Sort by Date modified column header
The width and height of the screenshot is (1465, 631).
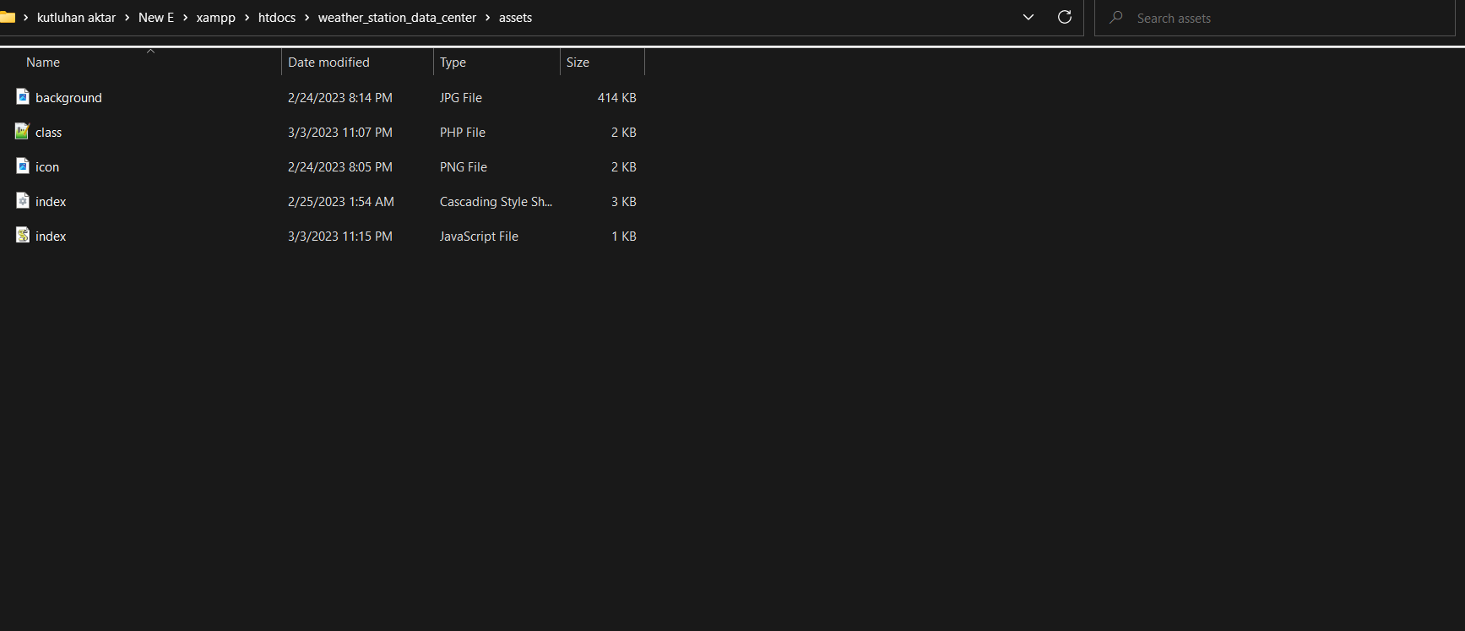328,63
